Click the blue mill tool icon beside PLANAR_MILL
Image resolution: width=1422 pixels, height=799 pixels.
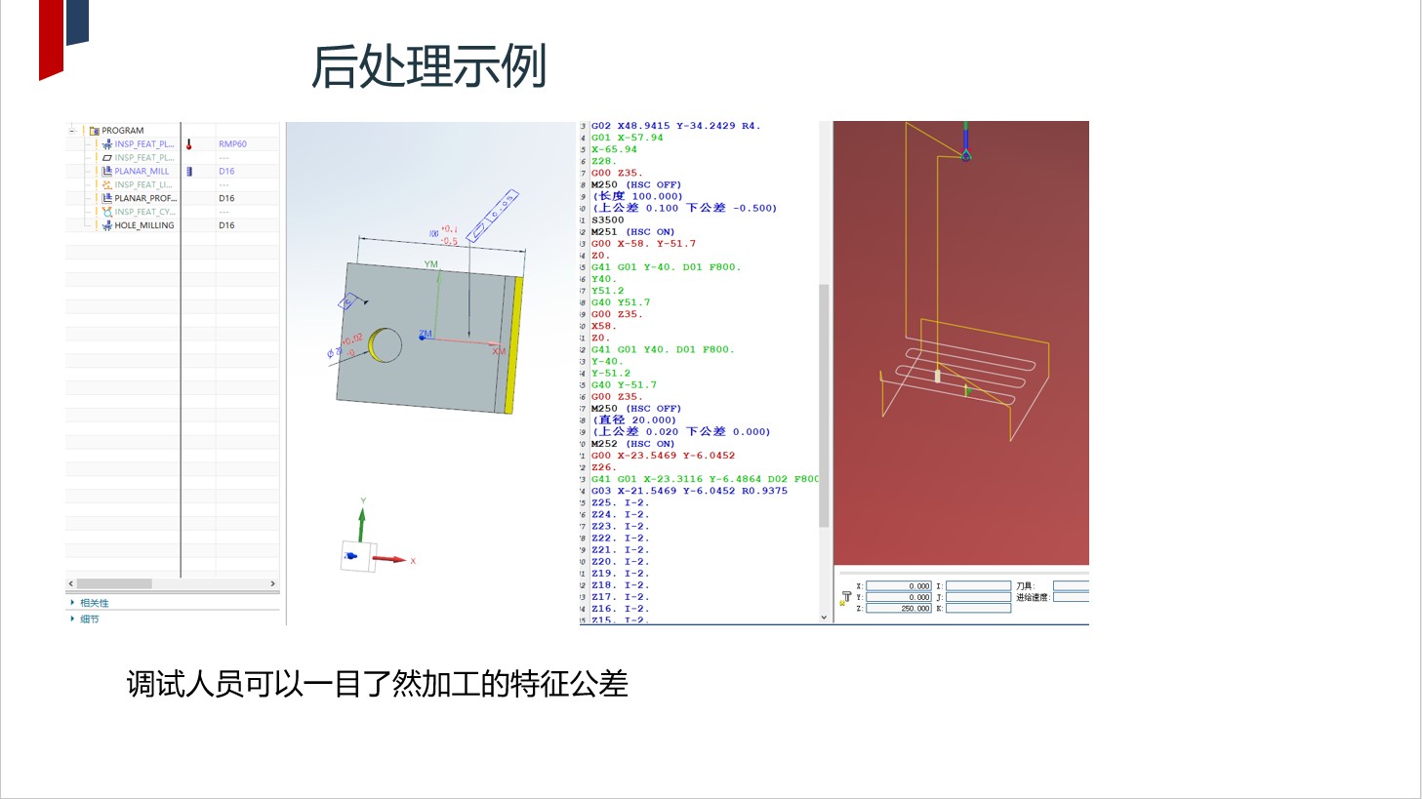pyautogui.click(x=189, y=172)
